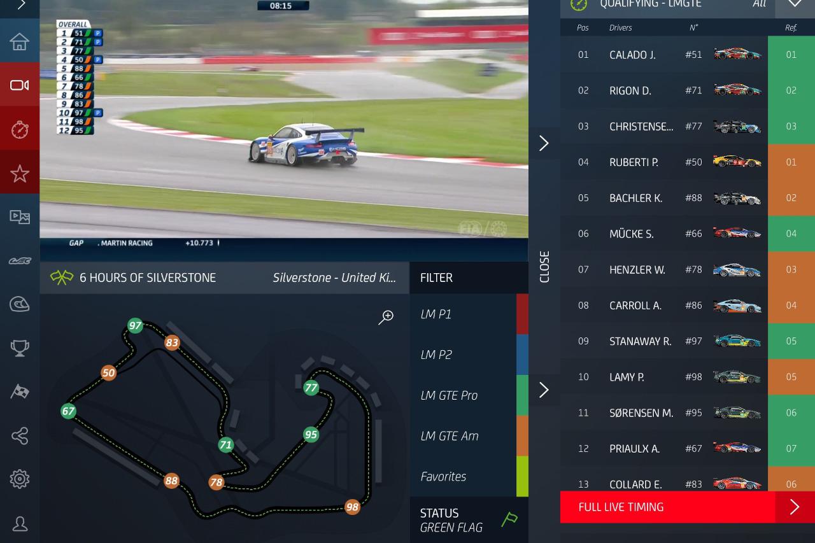This screenshot has height=543, width=815.
Task: Open the video replay library icon
Action: click(20, 217)
